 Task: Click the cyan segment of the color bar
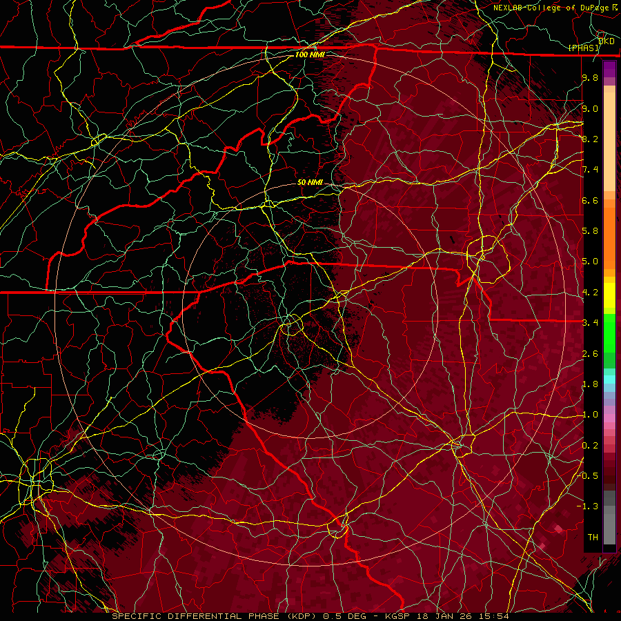coord(609,379)
